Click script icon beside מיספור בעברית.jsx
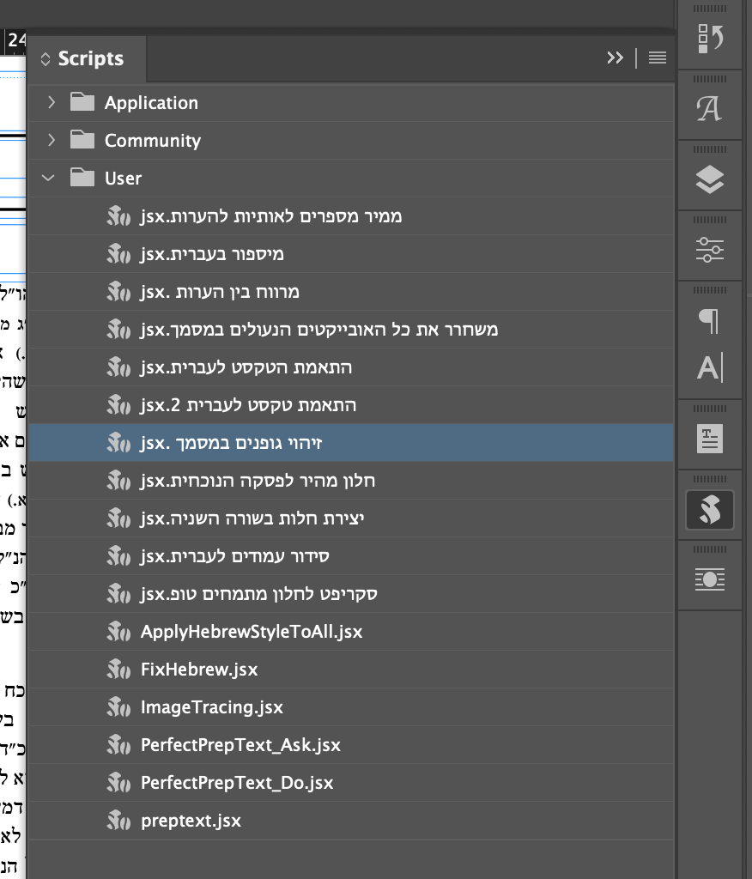 click(x=118, y=254)
